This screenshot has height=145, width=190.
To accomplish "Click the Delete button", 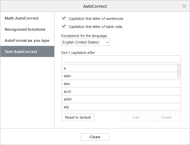I will pos(166,117).
